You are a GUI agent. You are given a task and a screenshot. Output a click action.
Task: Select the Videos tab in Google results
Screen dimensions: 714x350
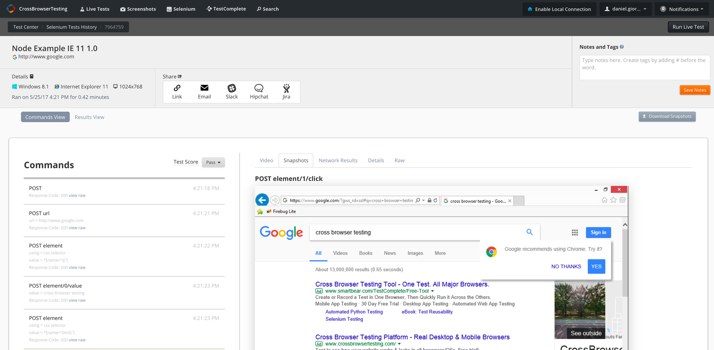(x=340, y=253)
